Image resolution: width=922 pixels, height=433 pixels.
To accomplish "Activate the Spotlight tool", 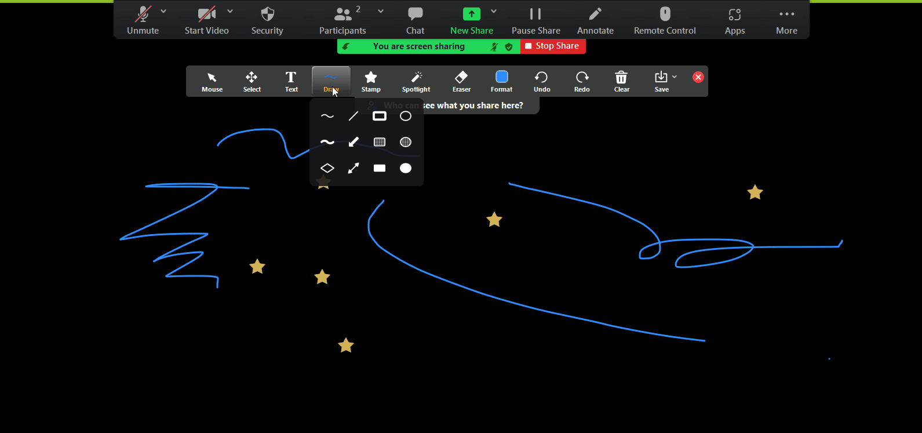I will (x=416, y=81).
